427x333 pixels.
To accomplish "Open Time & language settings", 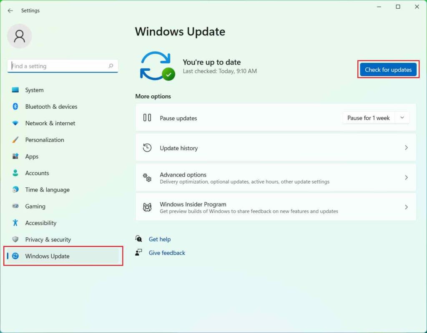I will (x=63, y=189).
